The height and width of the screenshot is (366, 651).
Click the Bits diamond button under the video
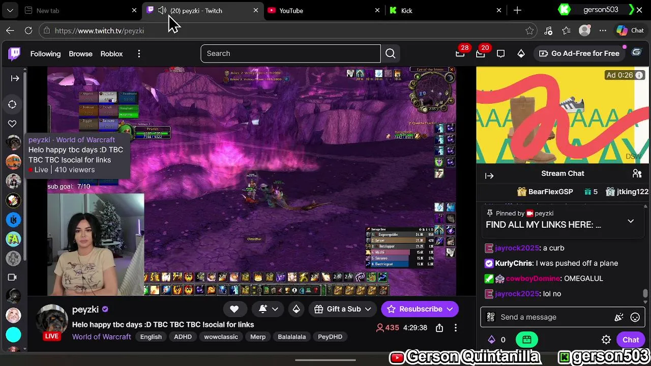point(296,309)
